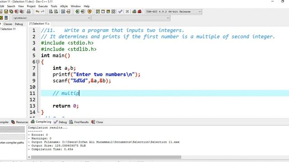
Task: Click the '#include <stdlib.h>' line
Action: click(69, 49)
